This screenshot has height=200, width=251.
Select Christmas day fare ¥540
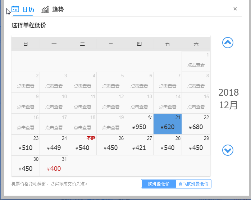(82, 145)
